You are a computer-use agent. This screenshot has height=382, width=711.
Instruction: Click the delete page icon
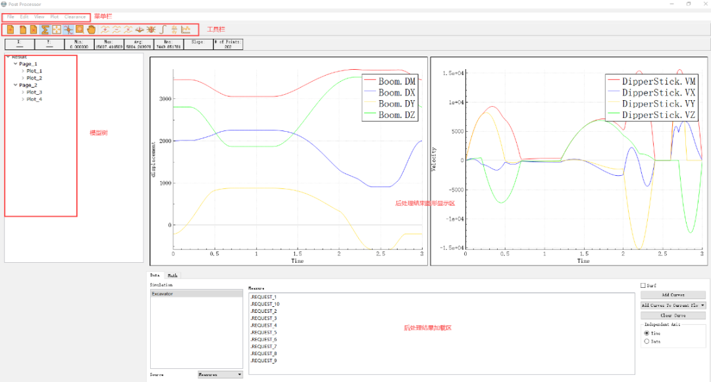34,30
